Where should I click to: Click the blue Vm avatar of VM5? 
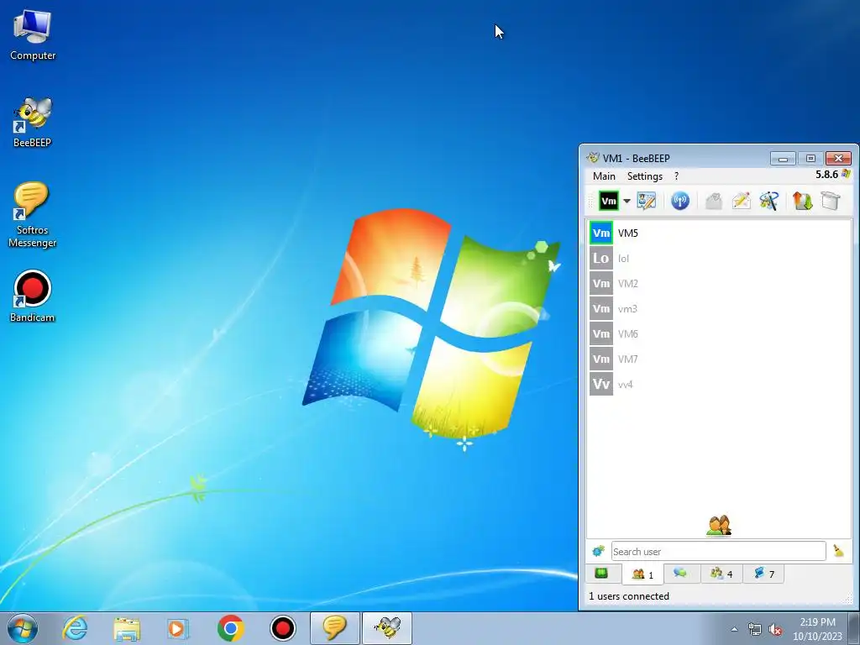click(601, 233)
